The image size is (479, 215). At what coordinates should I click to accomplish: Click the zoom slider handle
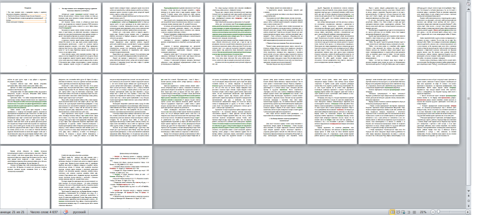point(439,212)
